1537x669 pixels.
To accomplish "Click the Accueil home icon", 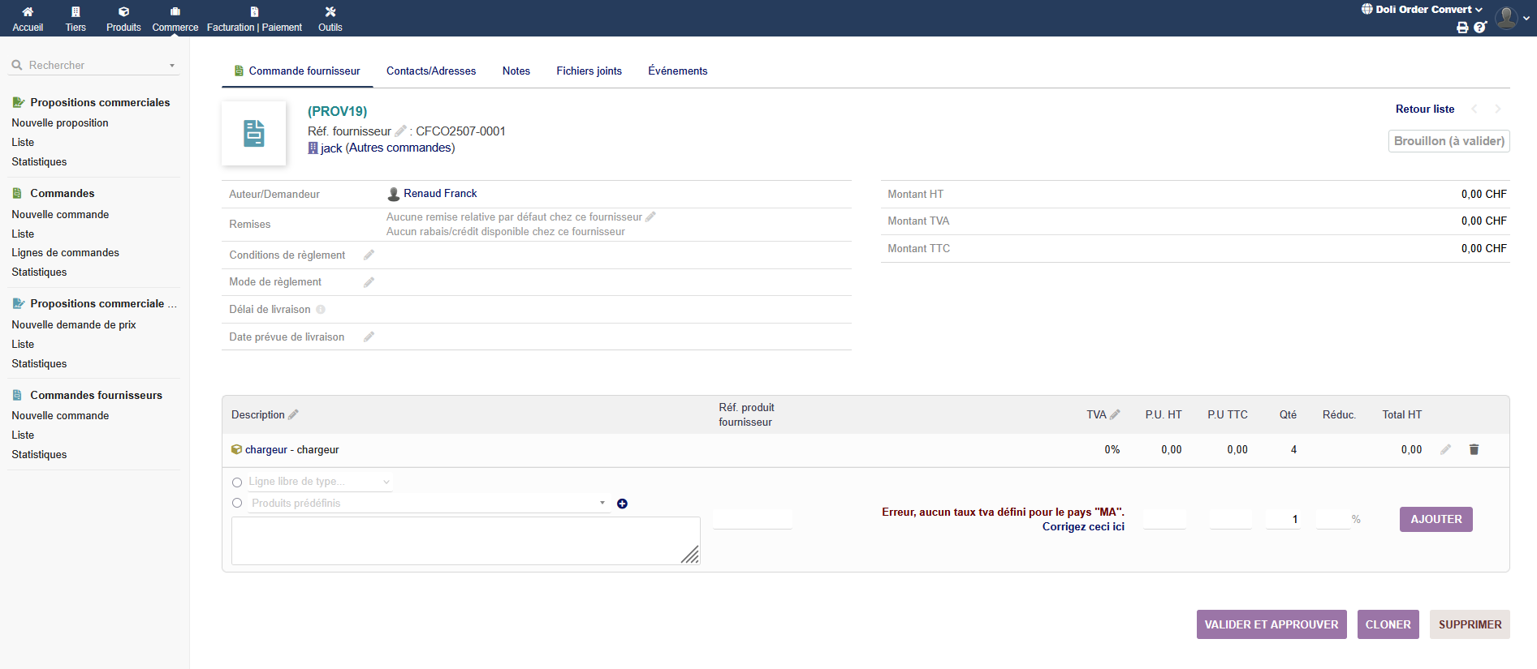I will (x=28, y=12).
